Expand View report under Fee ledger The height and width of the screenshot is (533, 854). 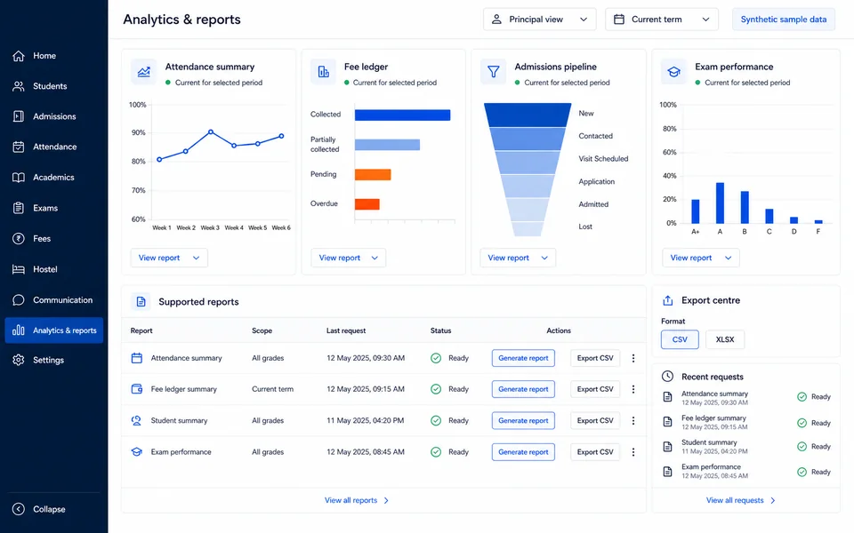pos(348,258)
